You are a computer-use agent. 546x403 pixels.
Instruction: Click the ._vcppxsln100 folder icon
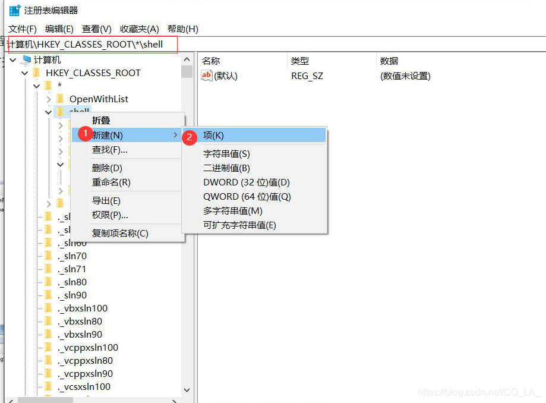48,347
